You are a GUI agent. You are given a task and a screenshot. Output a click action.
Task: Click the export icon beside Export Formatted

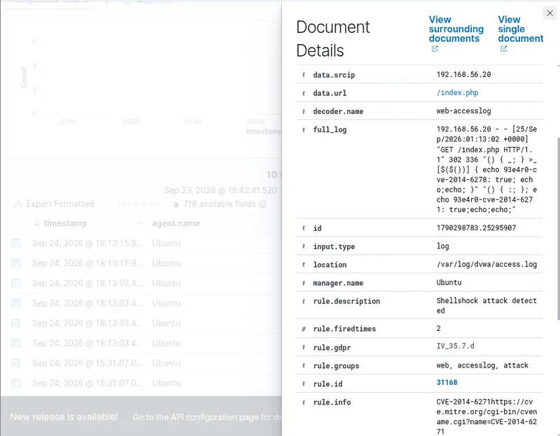(x=18, y=204)
